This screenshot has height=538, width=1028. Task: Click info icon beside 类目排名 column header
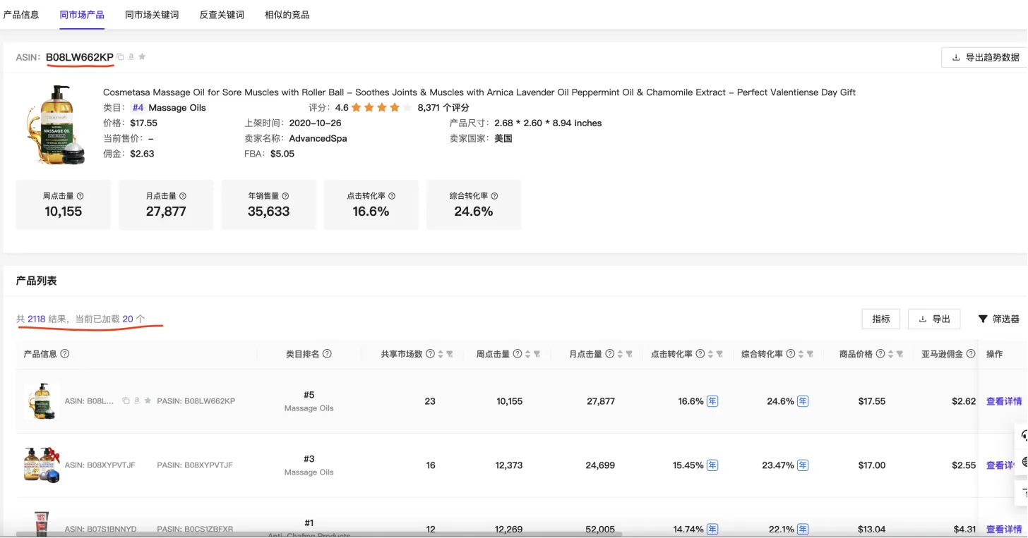tap(327, 354)
